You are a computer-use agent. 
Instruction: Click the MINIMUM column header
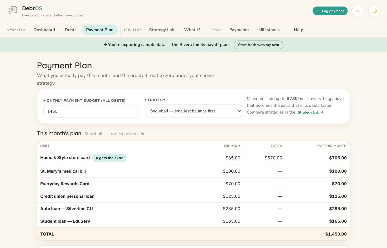tap(232, 146)
